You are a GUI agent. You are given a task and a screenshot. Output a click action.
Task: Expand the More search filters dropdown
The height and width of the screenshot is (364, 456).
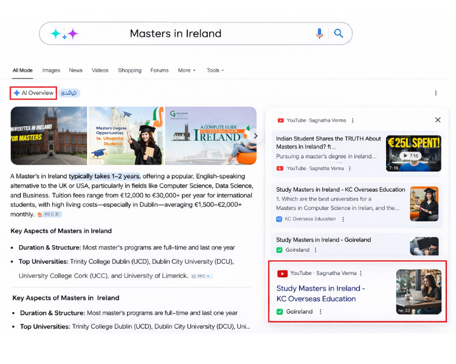pos(187,70)
